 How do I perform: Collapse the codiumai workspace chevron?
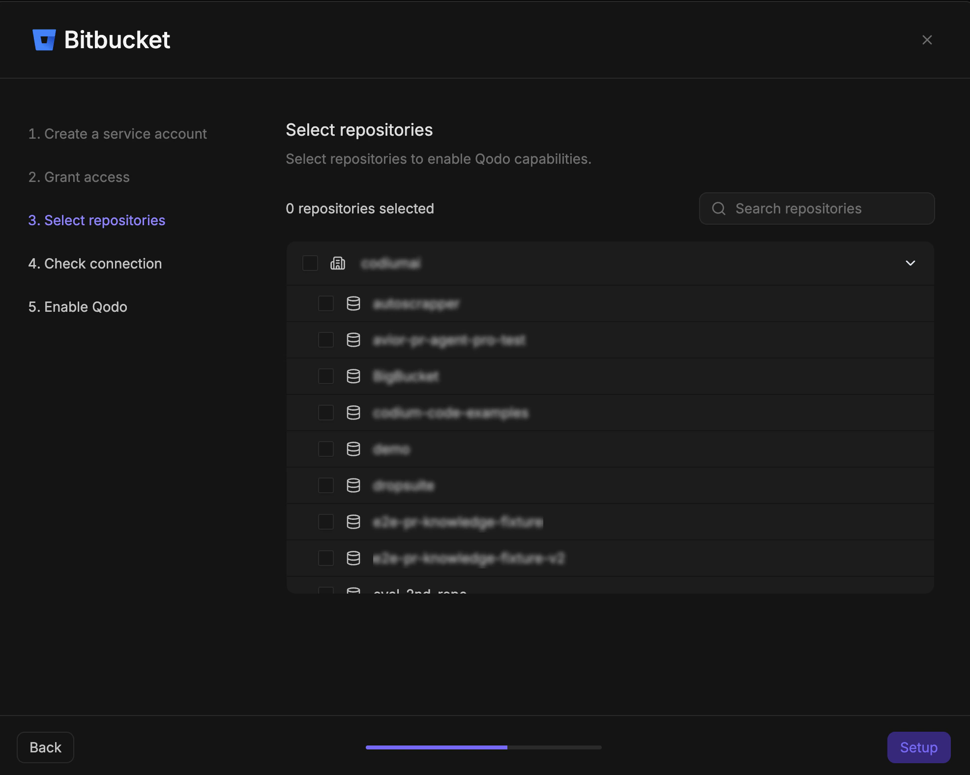pos(910,263)
